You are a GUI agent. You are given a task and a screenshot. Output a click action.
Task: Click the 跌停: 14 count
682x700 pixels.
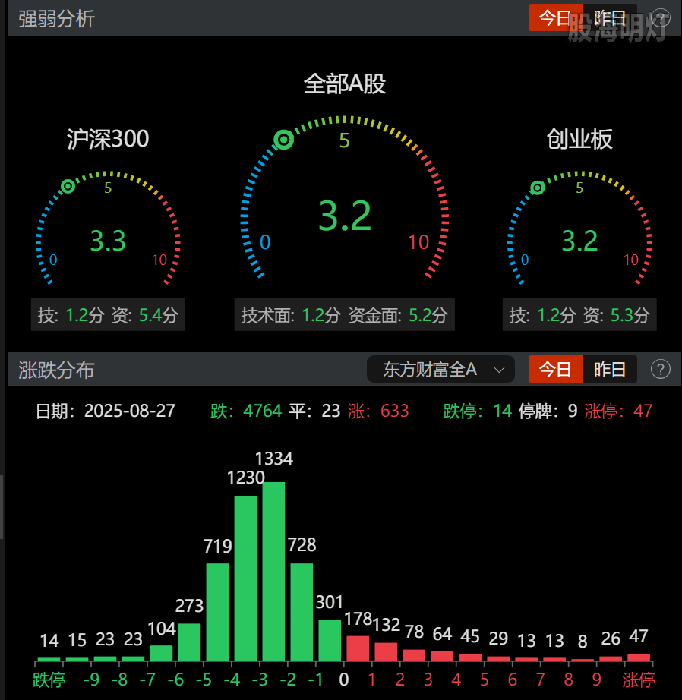pos(478,411)
